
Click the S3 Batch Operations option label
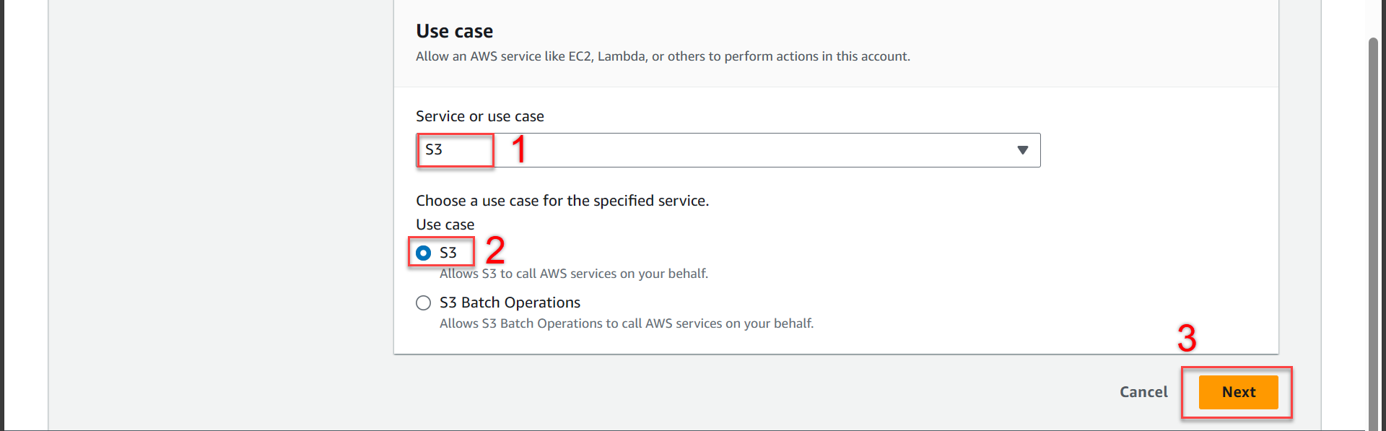point(510,302)
